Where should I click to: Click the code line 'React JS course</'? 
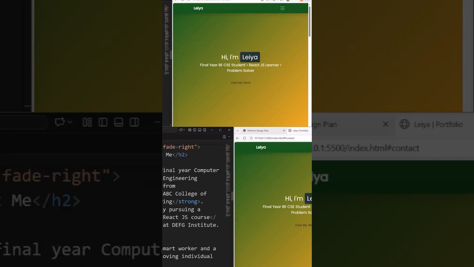click(x=189, y=217)
